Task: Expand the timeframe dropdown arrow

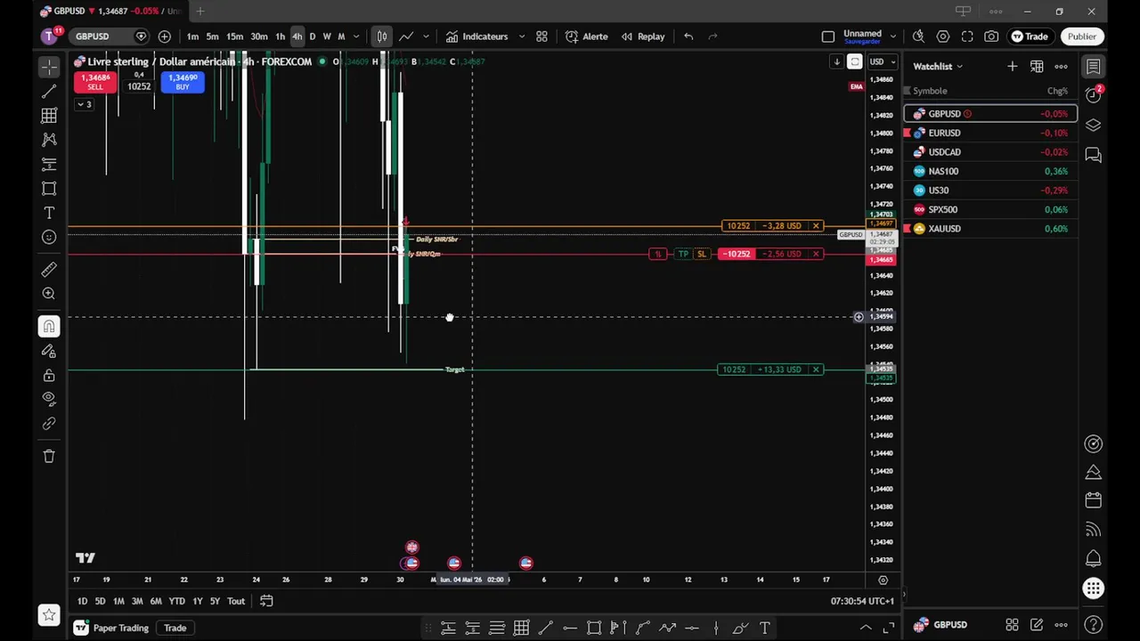Action: [x=356, y=37]
